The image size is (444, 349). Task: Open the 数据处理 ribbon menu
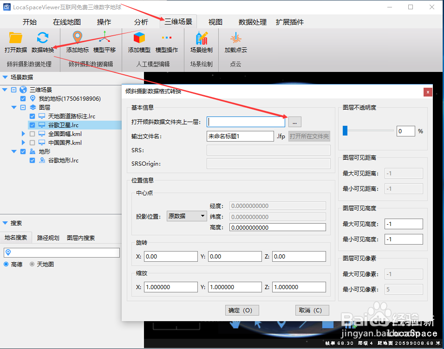click(252, 22)
